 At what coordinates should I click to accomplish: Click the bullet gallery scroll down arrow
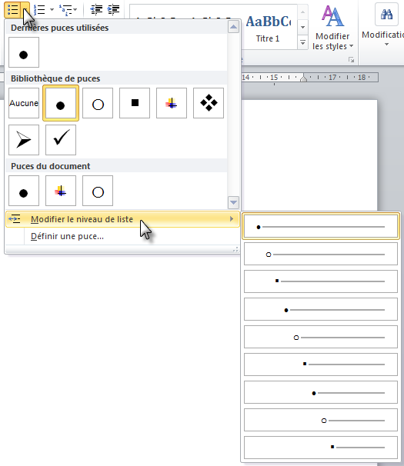(233, 203)
